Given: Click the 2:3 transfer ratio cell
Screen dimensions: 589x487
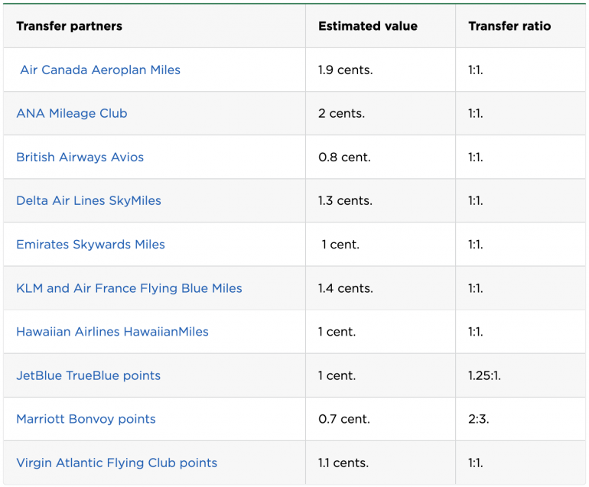Looking at the screenshot, I should click(x=477, y=419).
